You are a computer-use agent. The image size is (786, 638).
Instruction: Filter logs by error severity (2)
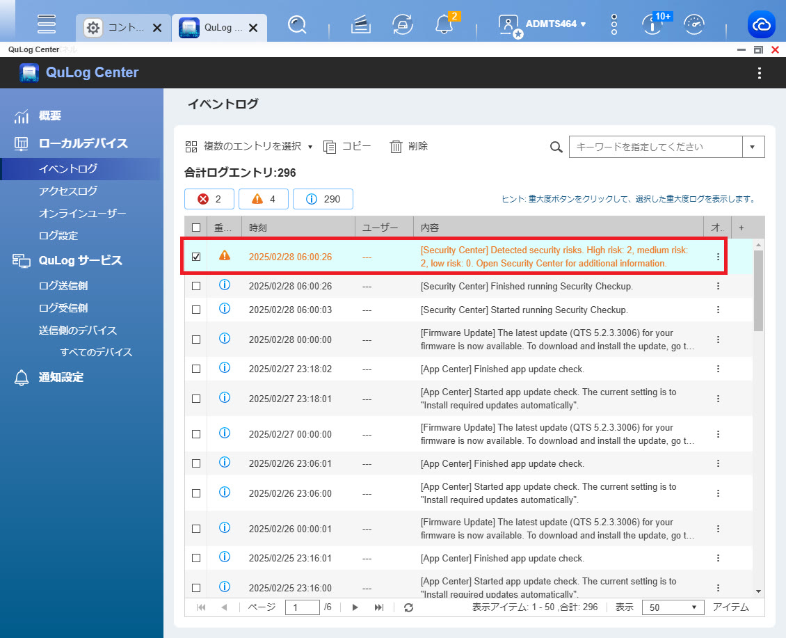[209, 199]
